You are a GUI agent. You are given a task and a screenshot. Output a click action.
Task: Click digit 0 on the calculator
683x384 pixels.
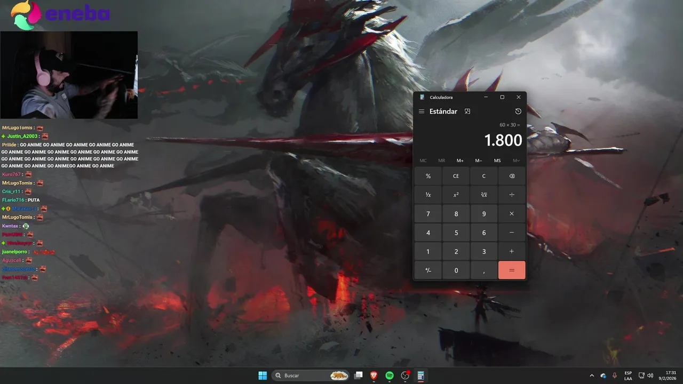coord(456,270)
